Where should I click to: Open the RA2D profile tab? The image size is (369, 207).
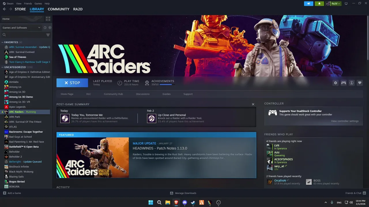[78, 9]
